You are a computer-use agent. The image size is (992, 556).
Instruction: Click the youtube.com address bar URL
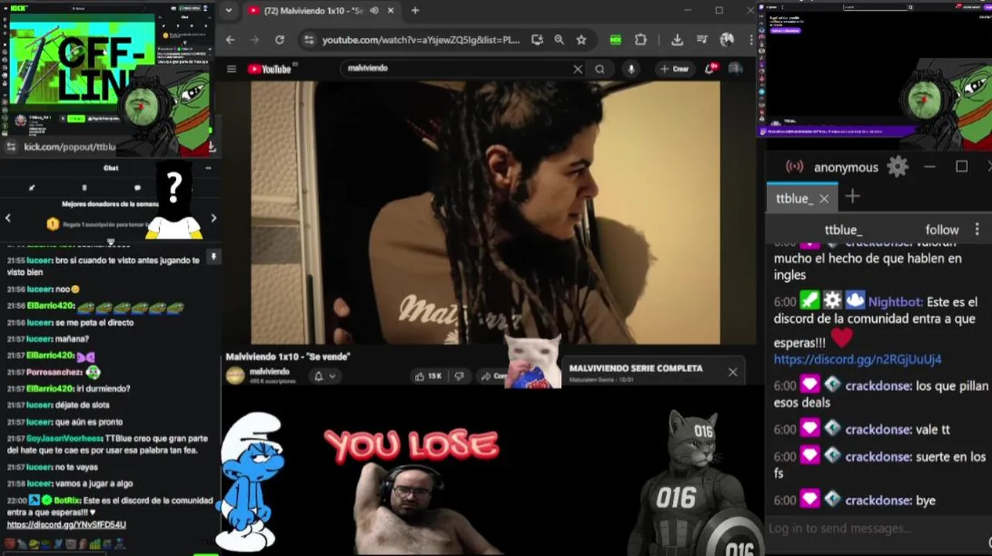[421, 39]
